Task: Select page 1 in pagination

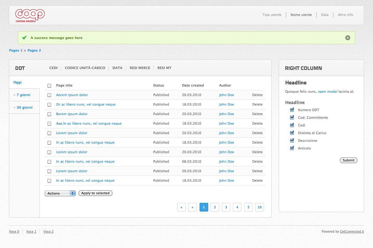Action: 204,207
